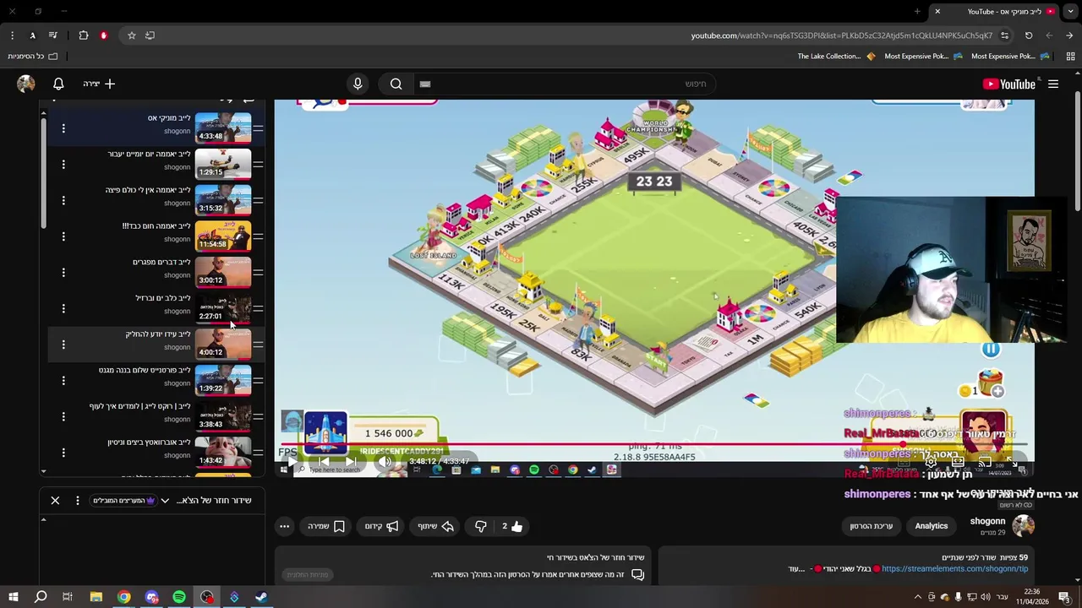The height and width of the screenshot is (608, 1082).
Task: Open the Chrome three-dot menu
Action: pyautogui.click(x=12, y=35)
